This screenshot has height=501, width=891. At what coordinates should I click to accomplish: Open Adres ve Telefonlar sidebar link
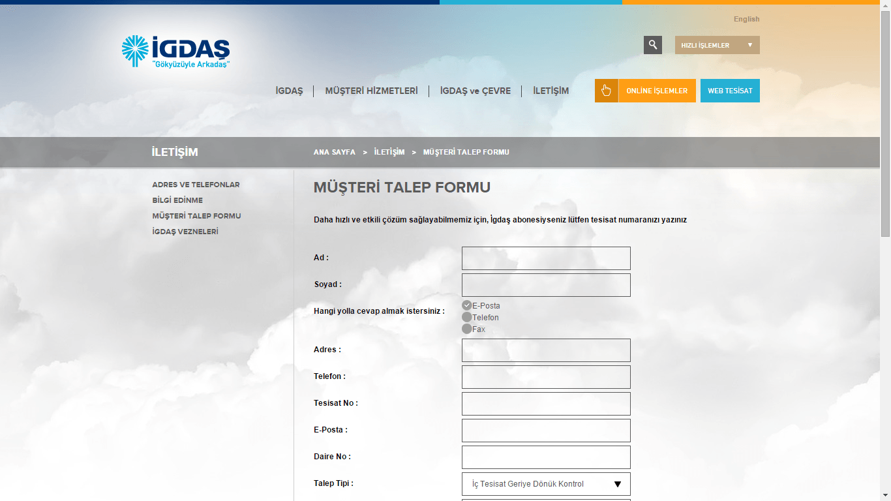pyautogui.click(x=196, y=185)
